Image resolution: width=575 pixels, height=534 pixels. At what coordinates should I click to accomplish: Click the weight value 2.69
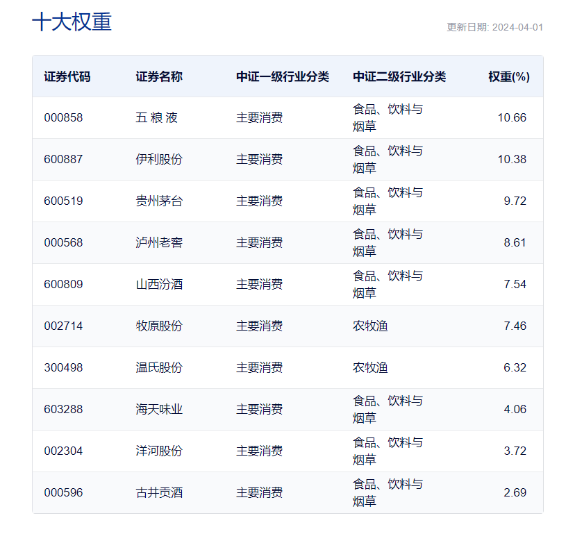[x=515, y=492]
